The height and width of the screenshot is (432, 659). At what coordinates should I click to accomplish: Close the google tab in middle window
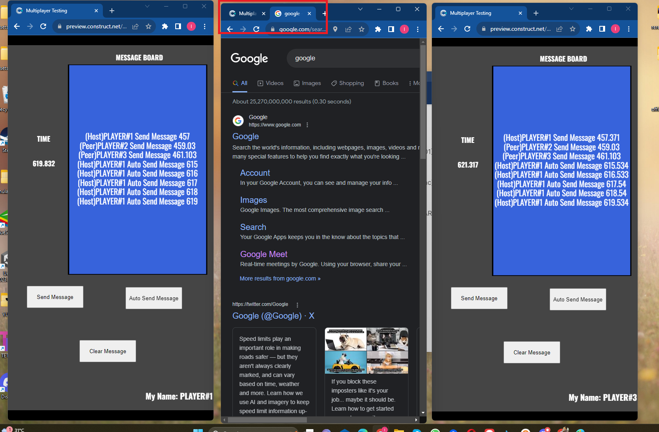(x=309, y=14)
